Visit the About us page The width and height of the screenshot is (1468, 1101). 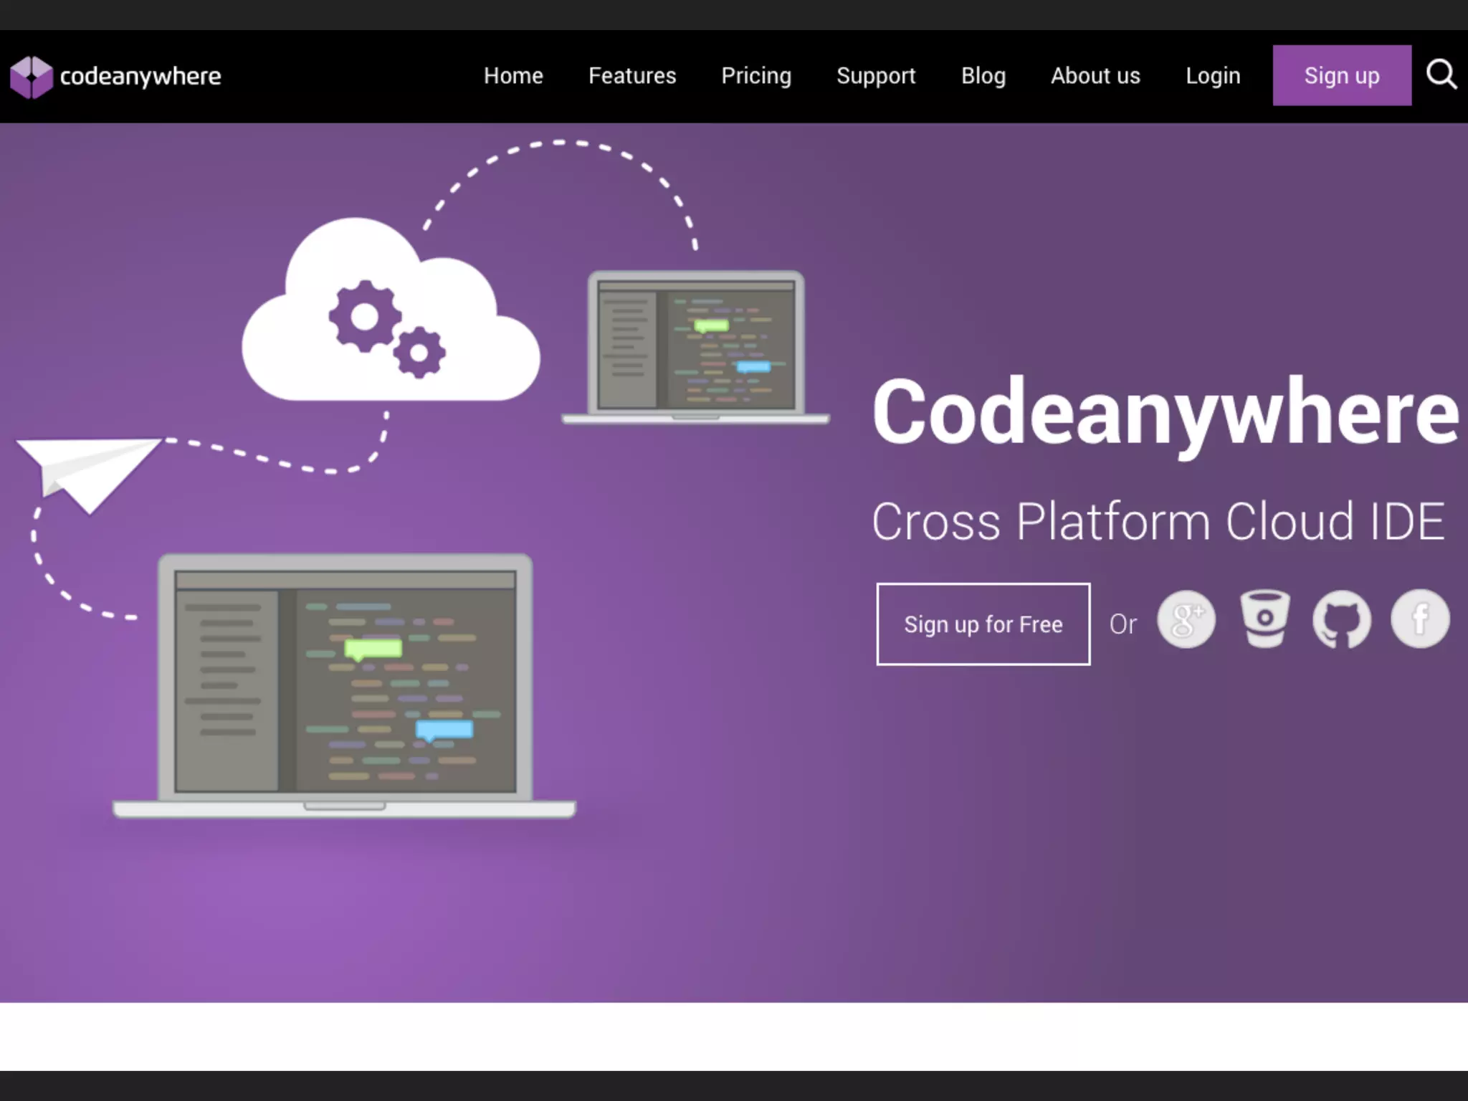click(1095, 76)
